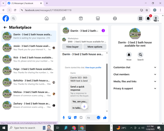This screenshot has height=131, width=164.
Task: Send quick response "Yes, are you..."
Action: (x=80, y=102)
